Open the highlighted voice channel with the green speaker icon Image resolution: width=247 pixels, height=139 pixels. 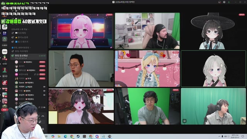coord(28,57)
